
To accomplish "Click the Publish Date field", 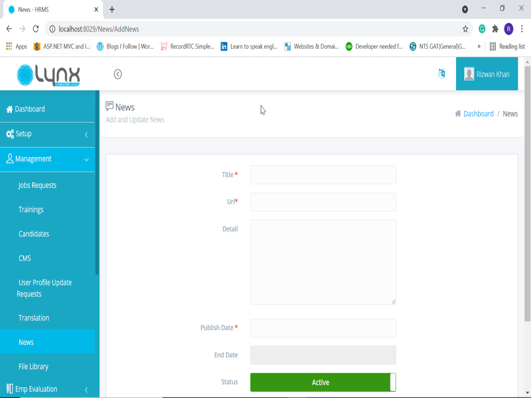I will click(x=323, y=328).
